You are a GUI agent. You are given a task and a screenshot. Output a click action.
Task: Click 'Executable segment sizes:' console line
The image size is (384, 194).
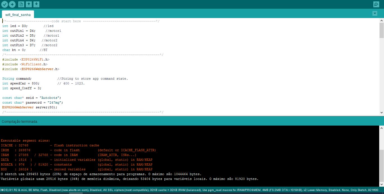[x=25, y=141]
